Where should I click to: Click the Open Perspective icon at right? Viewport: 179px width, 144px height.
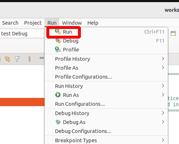[173, 33]
